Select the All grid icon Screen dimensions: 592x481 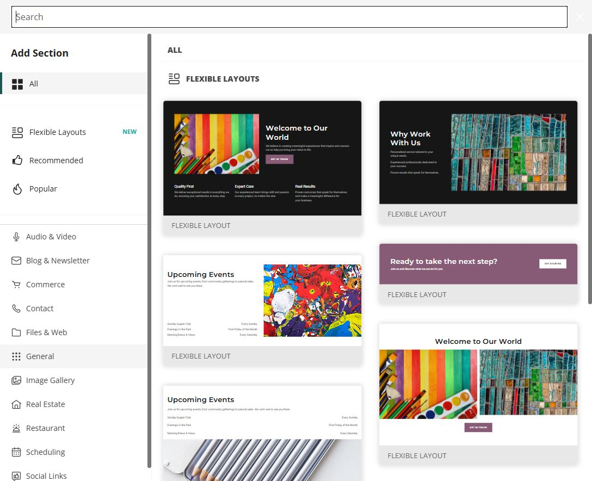point(17,84)
